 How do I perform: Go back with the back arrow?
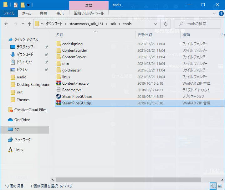[x=6, y=24]
